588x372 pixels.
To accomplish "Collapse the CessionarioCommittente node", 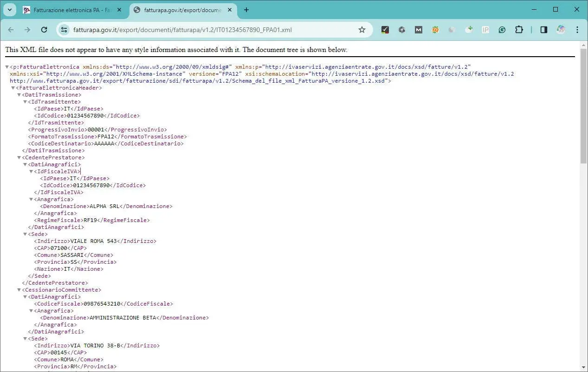I will coord(19,290).
